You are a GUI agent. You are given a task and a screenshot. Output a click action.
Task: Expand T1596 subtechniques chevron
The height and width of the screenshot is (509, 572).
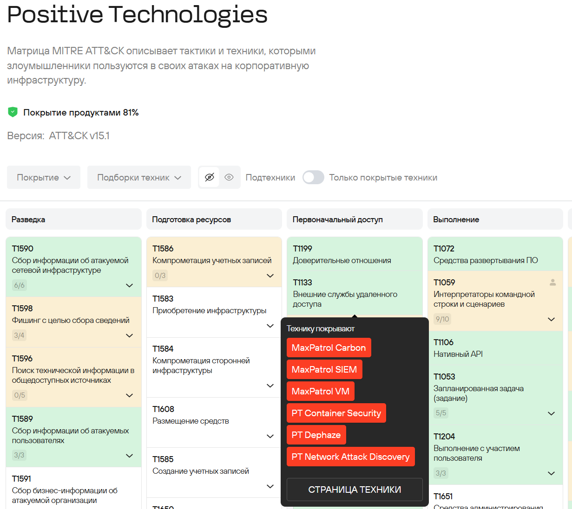coord(130,395)
